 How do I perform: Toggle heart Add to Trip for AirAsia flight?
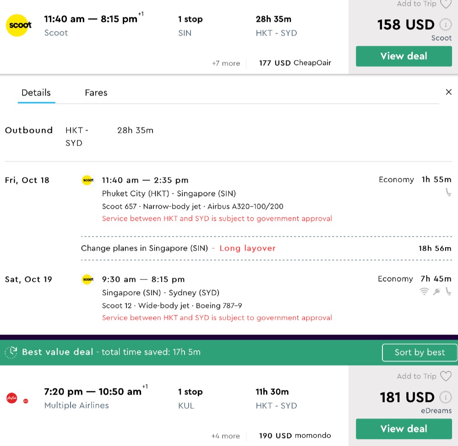446,376
